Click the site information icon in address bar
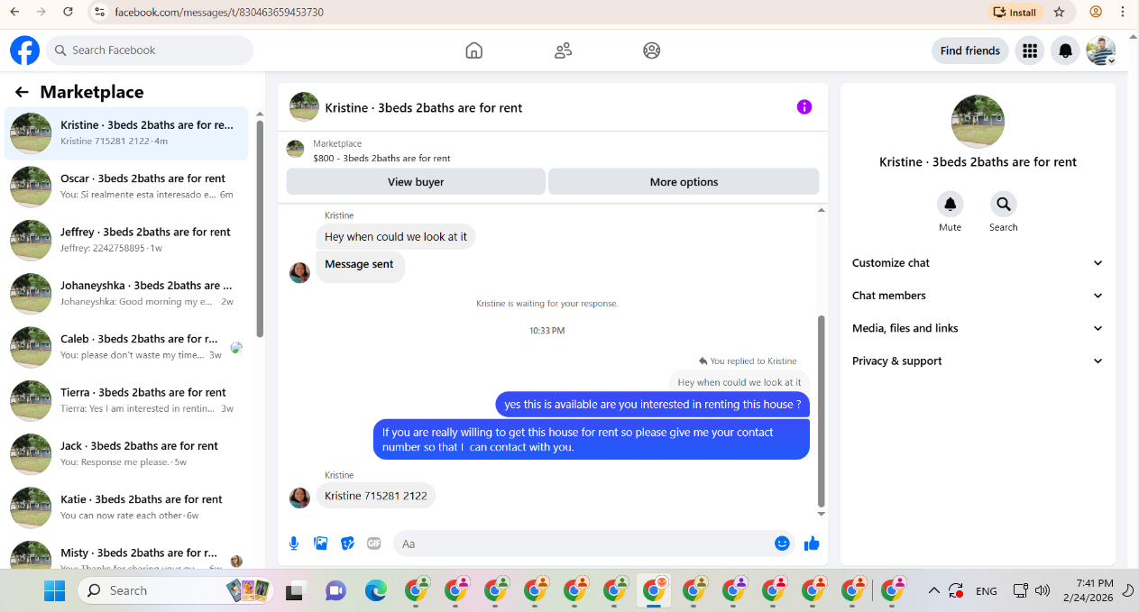1139x612 pixels. pos(99,13)
